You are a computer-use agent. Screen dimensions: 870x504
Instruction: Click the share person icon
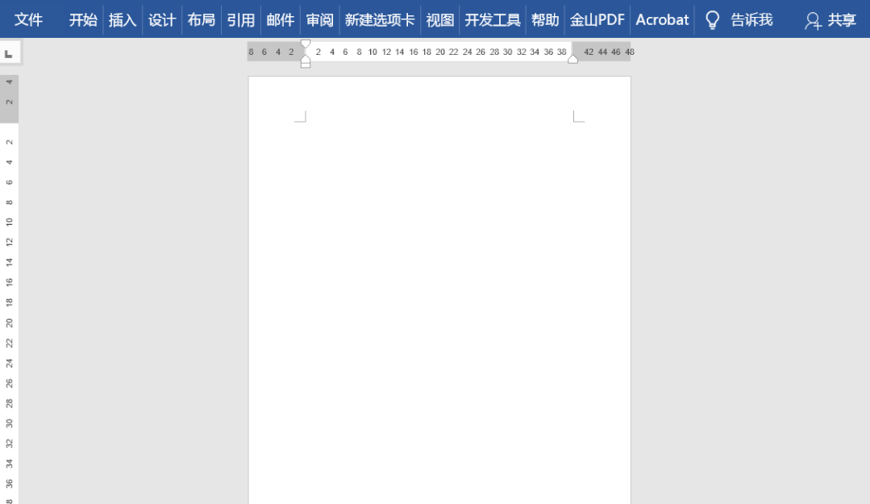pyautogui.click(x=813, y=21)
